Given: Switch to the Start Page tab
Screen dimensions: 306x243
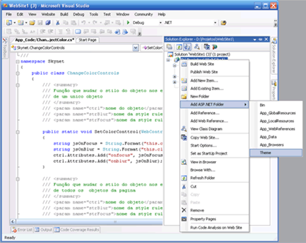Looking at the screenshot, I should 88,40.
